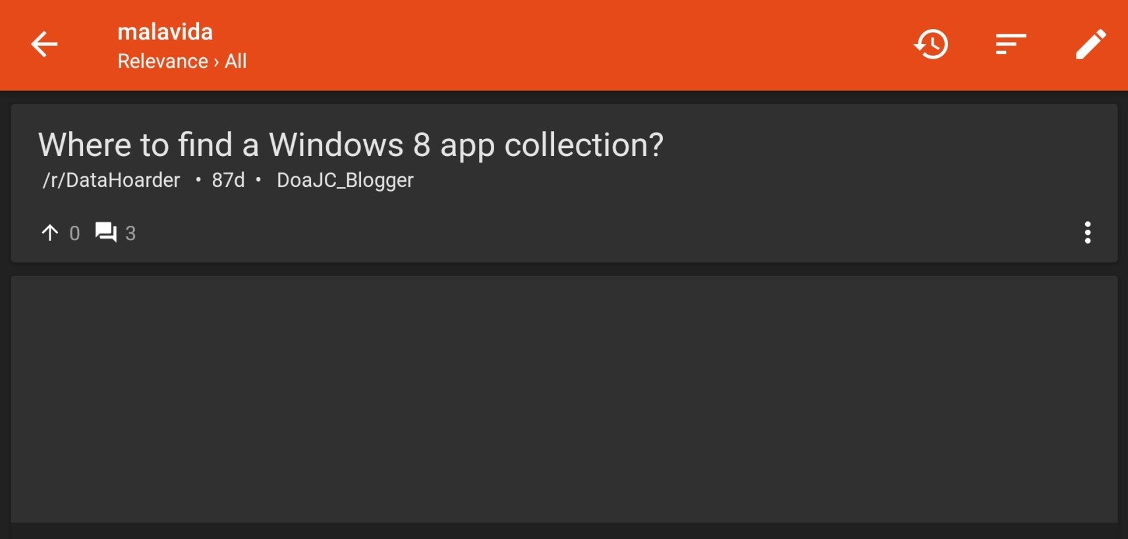The image size is (1128, 539).
Task: Visit the /r/DataHoarder subreddit link
Action: pos(111,180)
